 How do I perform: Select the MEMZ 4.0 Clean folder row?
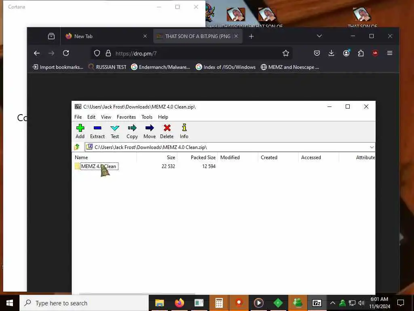[x=96, y=166]
